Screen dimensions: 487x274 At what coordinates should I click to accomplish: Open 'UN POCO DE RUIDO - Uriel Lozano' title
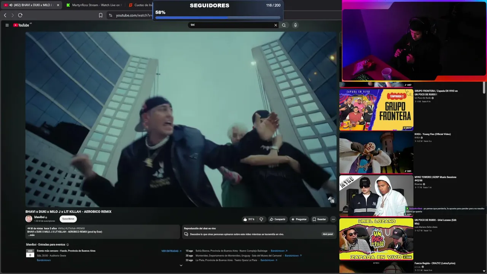pyautogui.click(x=435, y=222)
